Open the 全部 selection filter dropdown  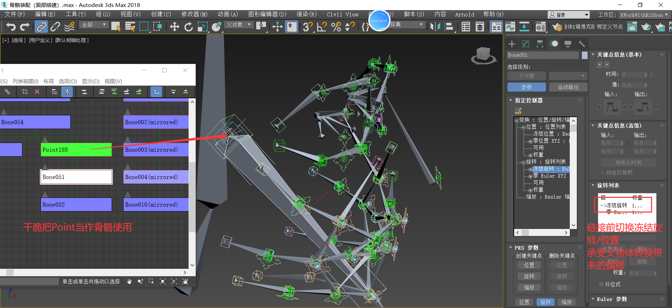94,25
